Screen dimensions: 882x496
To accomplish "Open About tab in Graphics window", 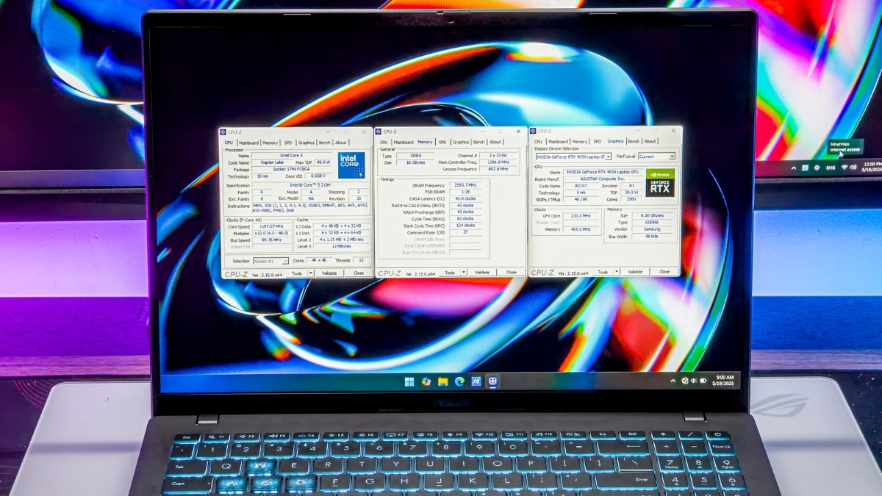I will pyautogui.click(x=650, y=141).
